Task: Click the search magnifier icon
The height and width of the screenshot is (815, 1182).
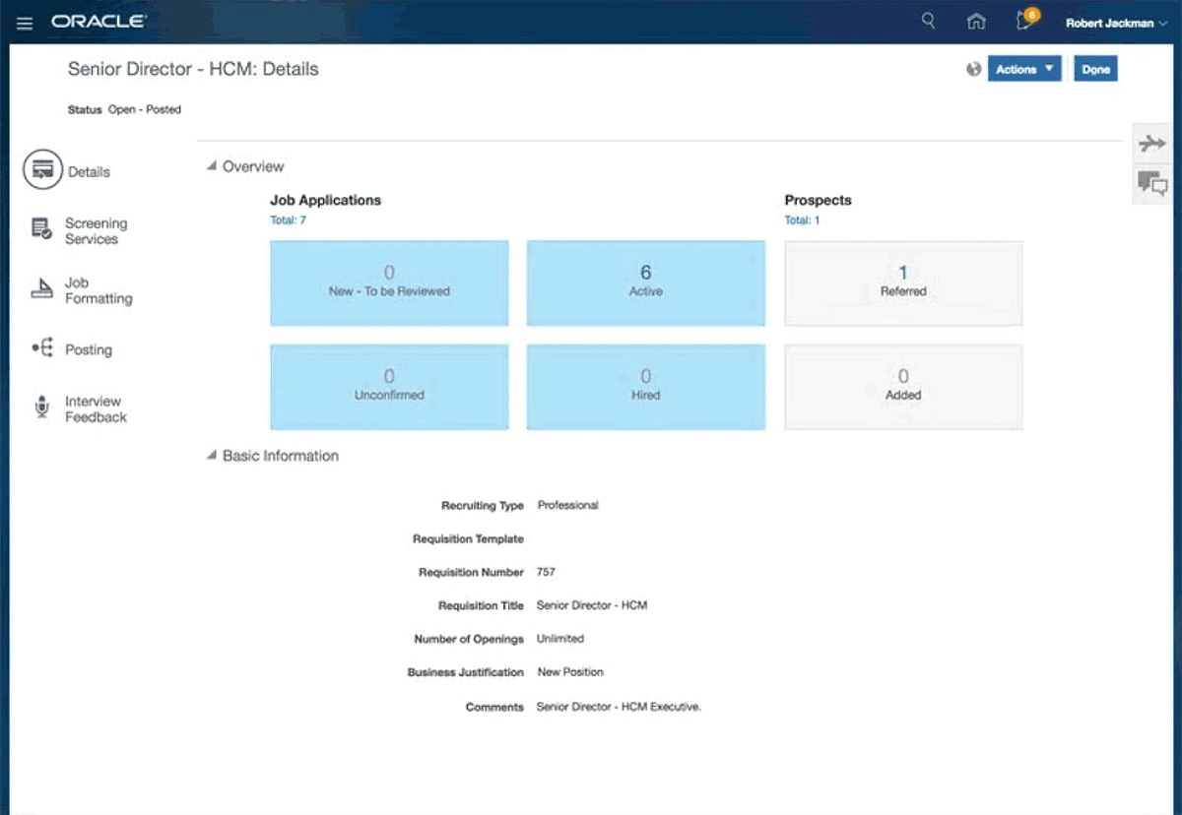Action: point(928,21)
